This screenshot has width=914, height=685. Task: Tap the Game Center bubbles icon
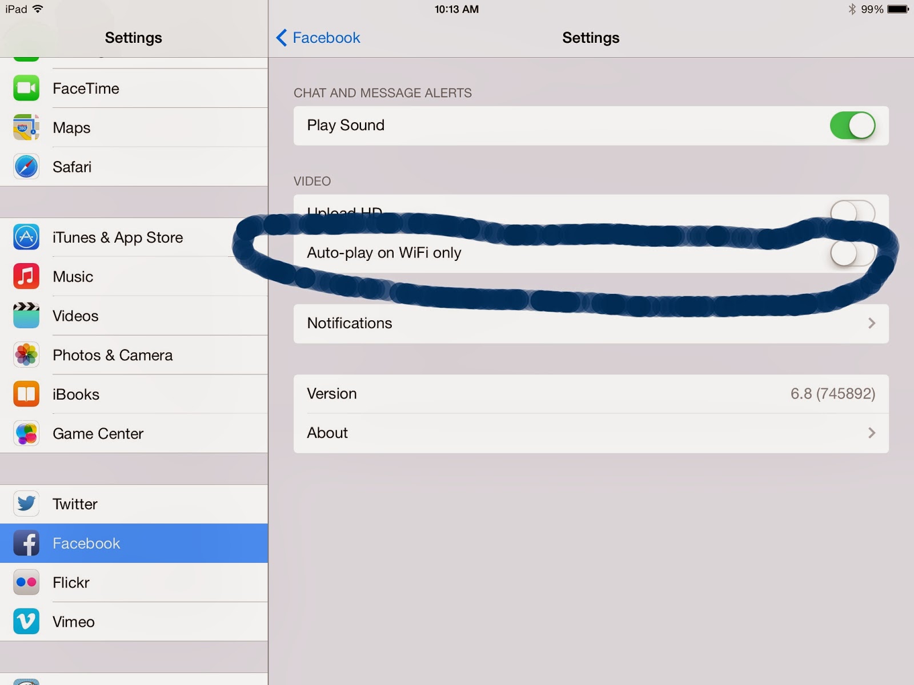click(x=26, y=433)
